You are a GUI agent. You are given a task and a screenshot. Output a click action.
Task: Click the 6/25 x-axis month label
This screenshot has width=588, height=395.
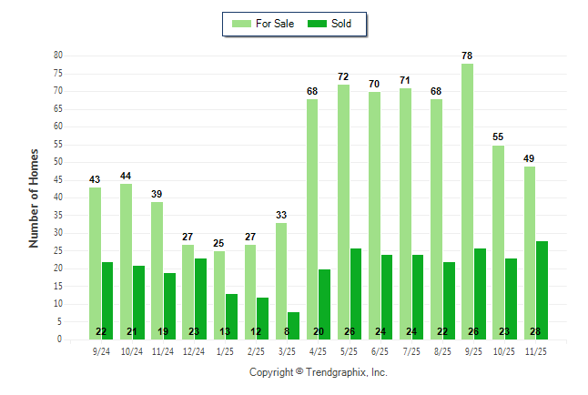pyautogui.click(x=380, y=350)
